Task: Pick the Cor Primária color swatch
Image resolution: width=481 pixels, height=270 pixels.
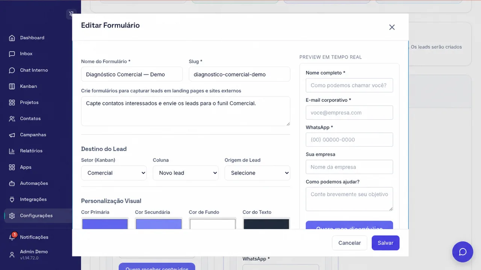Action: click(x=105, y=224)
